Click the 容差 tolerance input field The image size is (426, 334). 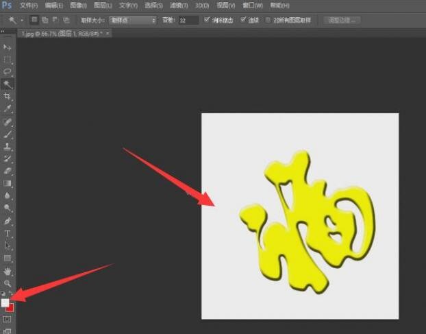coord(188,21)
